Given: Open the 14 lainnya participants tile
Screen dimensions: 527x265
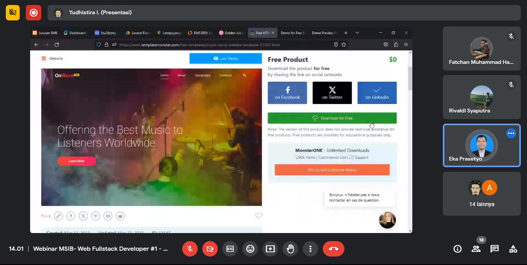Looking at the screenshot, I should (x=481, y=194).
